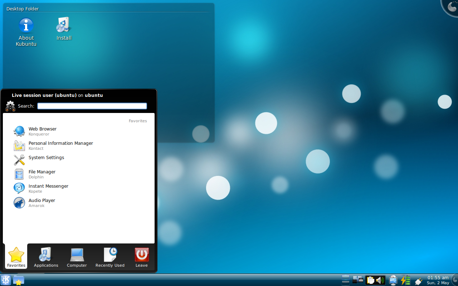Viewport: 458px width, 286px height.
Task: Click the network plug tray icon
Action: pyautogui.click(x=418, y=281)
